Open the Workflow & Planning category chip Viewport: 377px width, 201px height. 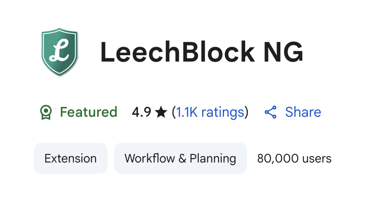pos(180,159)
